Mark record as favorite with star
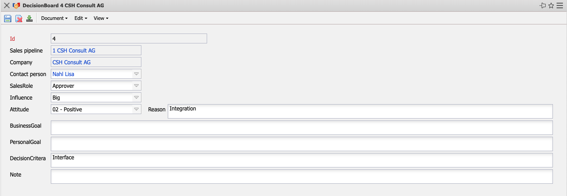567x196 pixels. coord(551,5)
